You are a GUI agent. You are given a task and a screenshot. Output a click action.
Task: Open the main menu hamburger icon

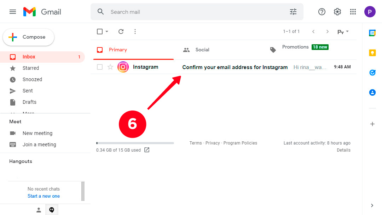click(x=13, y=12)
